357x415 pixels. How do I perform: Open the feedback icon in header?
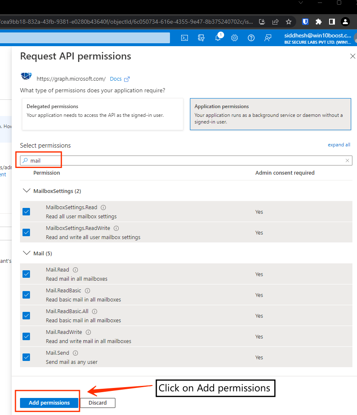[268, 38]
